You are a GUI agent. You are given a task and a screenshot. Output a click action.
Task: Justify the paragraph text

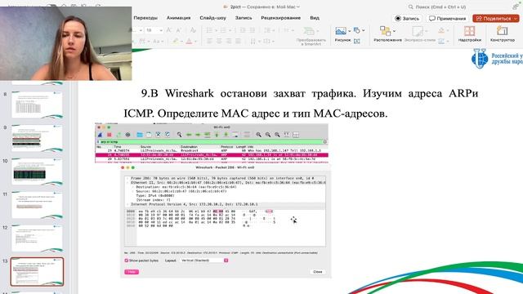[238, 42]
